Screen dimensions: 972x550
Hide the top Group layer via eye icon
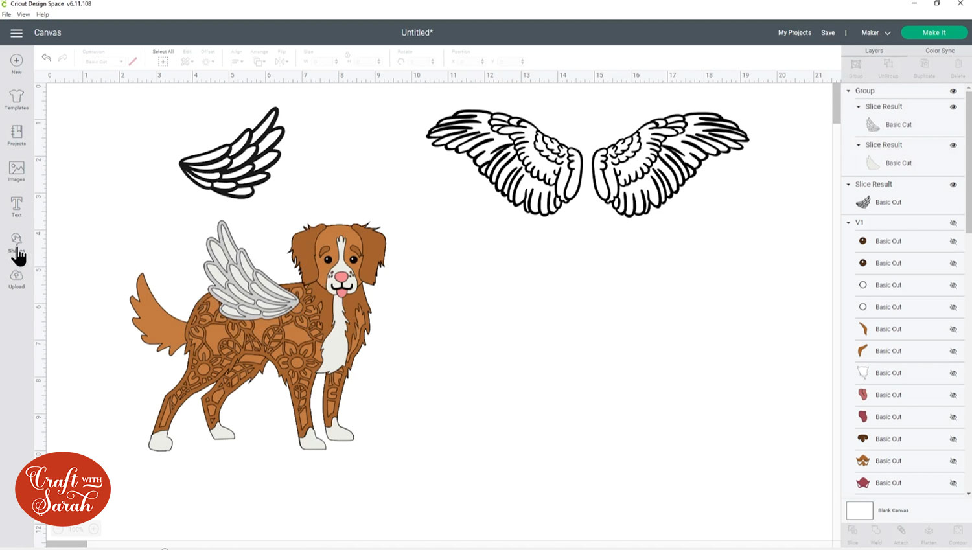coord(953,91)
